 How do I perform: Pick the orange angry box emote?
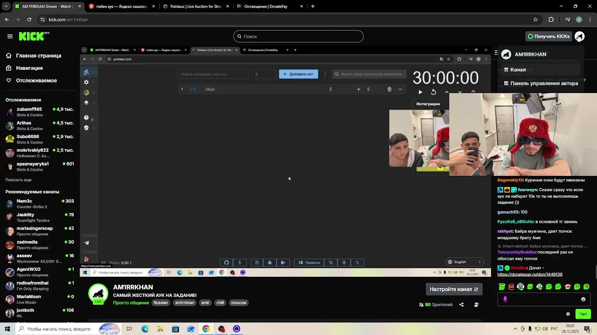coord(511,287)
